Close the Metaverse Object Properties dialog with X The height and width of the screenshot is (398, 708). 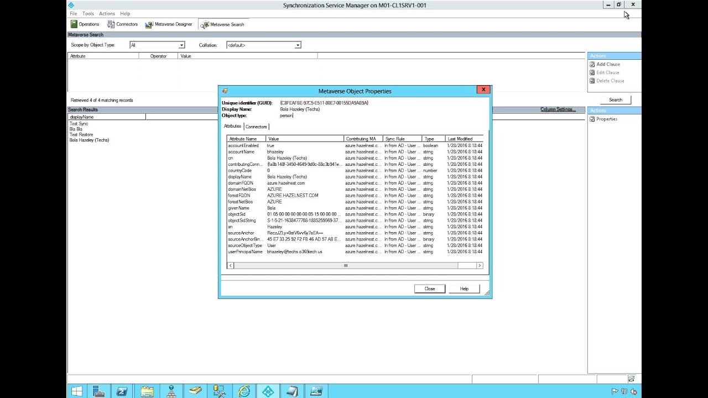coord(483,90)
